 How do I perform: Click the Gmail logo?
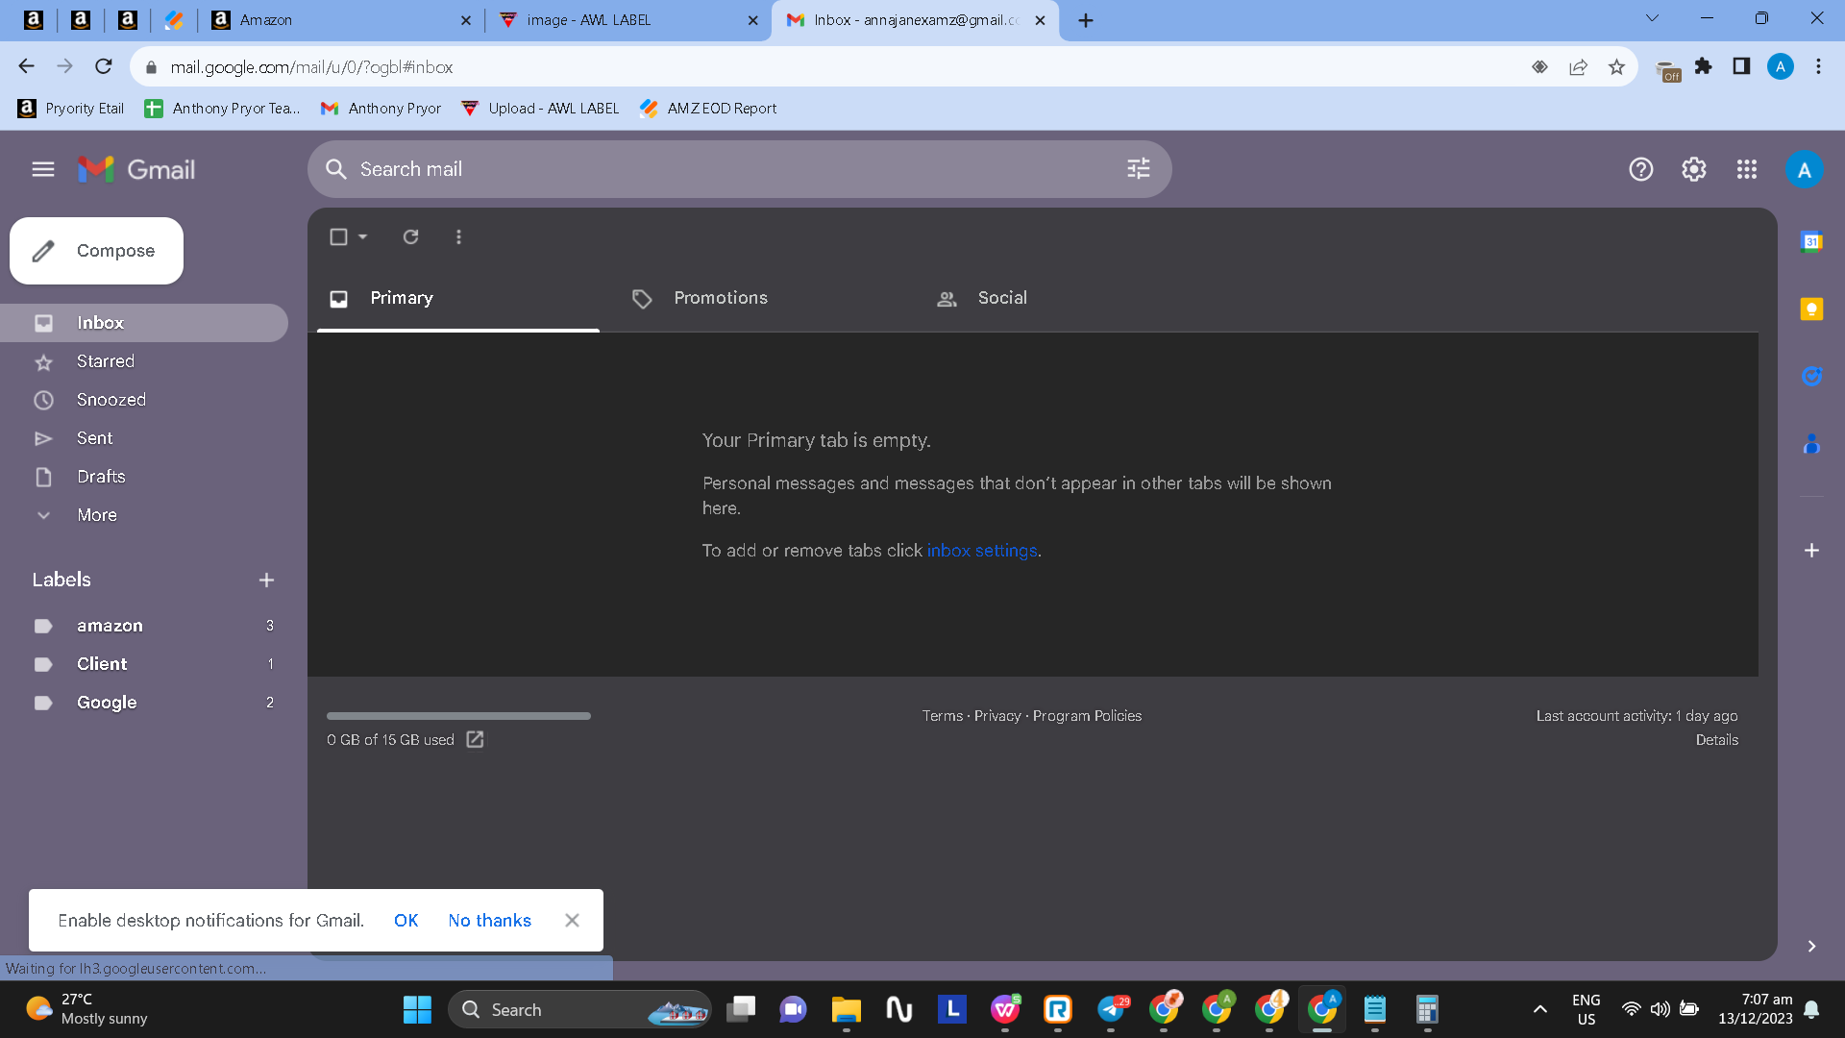pyautogui.click(x=136, y=169)
